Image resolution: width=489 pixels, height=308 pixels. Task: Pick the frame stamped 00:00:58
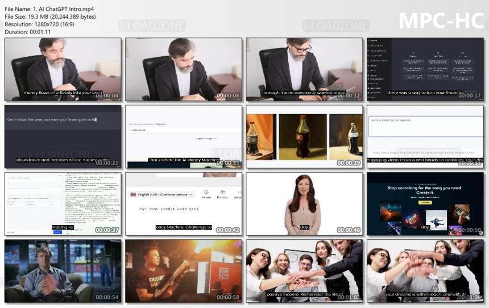point(184,271)
